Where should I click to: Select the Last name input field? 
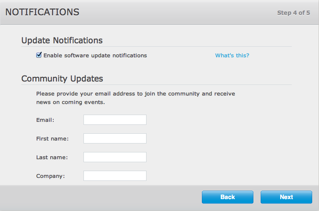tap(115, 157)
